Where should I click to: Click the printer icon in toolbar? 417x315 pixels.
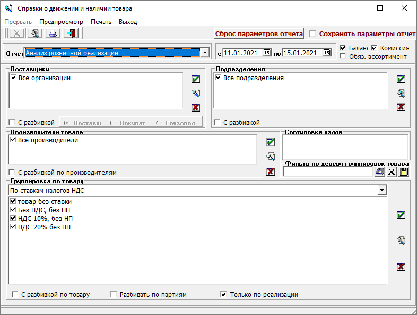click(53, 33)
